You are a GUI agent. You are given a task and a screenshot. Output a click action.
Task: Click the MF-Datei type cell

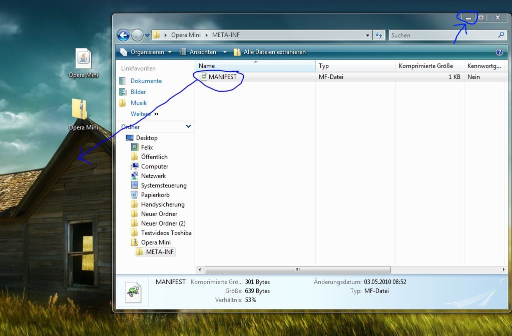[x=331, y=77]
